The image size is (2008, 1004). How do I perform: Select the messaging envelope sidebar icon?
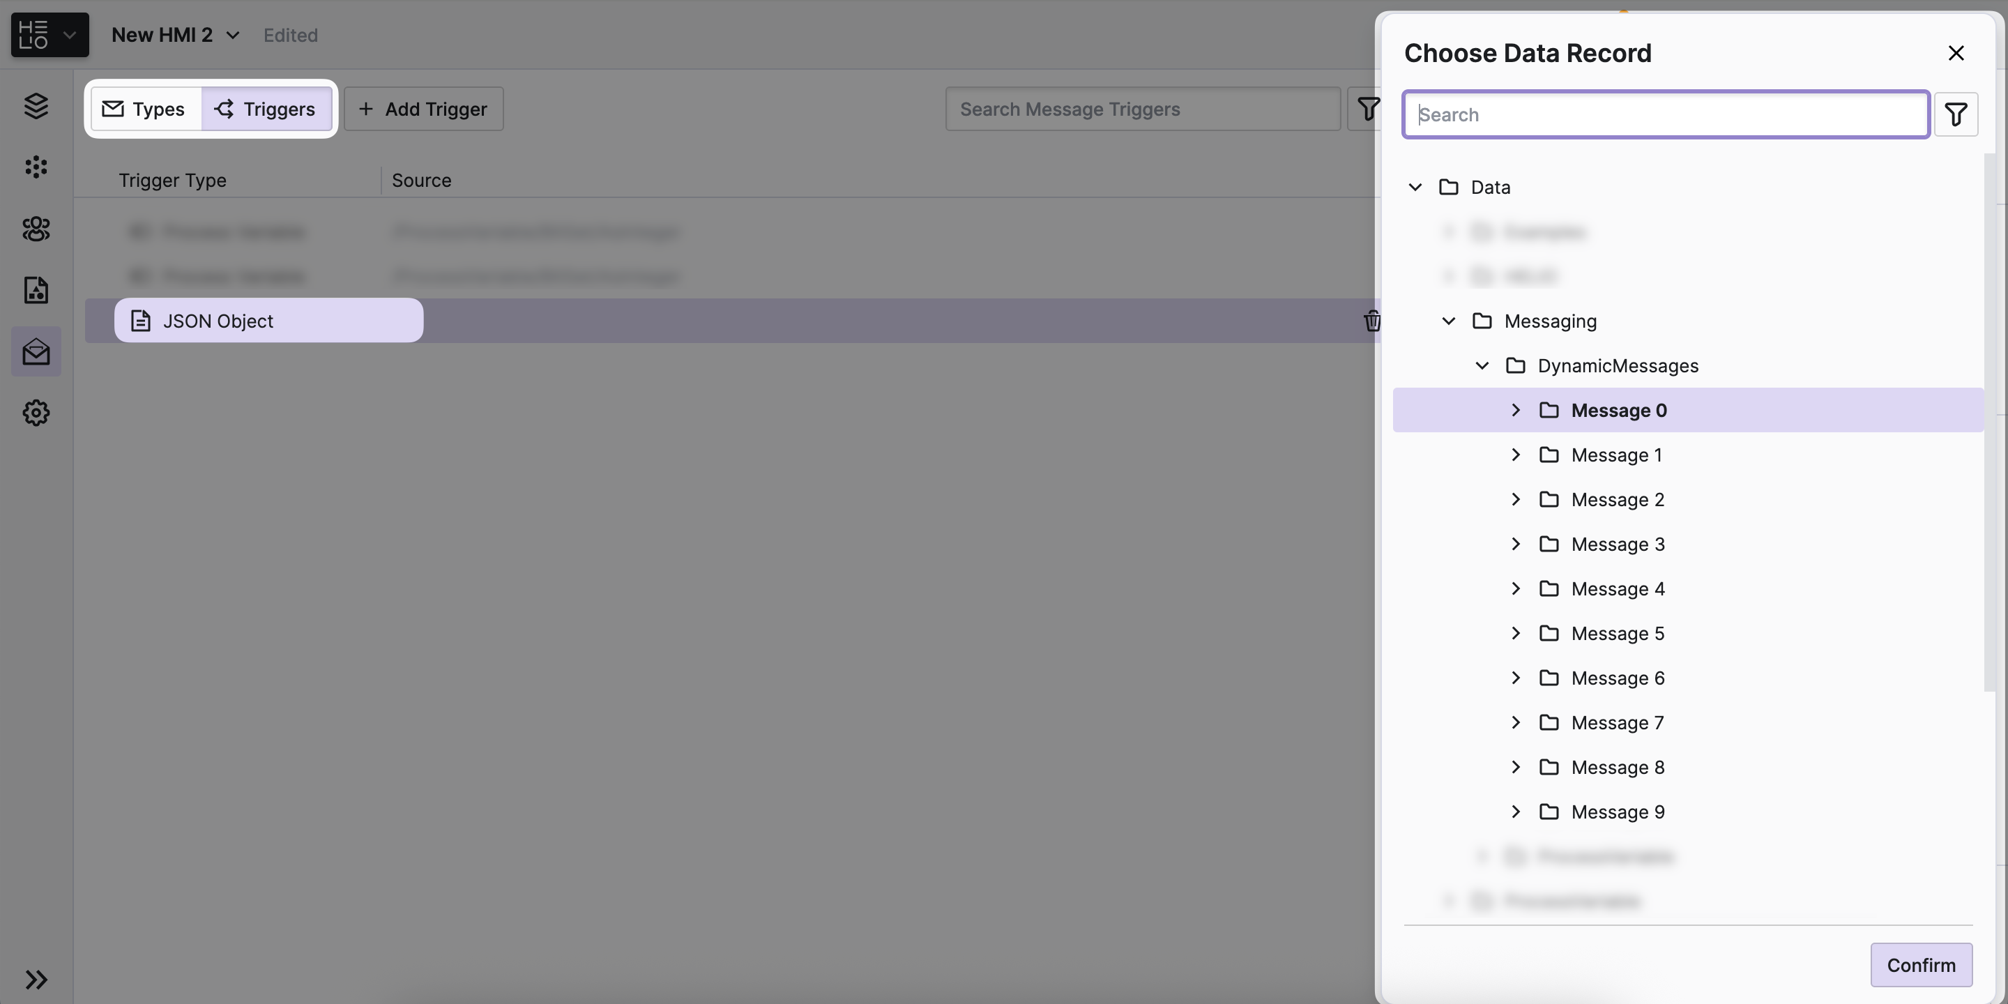[36, 351]
